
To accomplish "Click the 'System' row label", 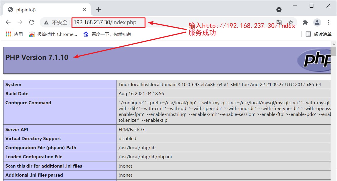I will click(x=13, y=85).
